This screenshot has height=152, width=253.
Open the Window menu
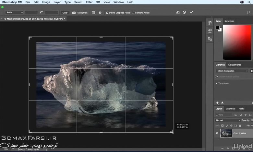119,2
